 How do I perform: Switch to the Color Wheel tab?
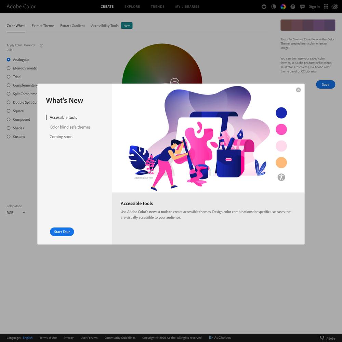click(x=16, y=26)
